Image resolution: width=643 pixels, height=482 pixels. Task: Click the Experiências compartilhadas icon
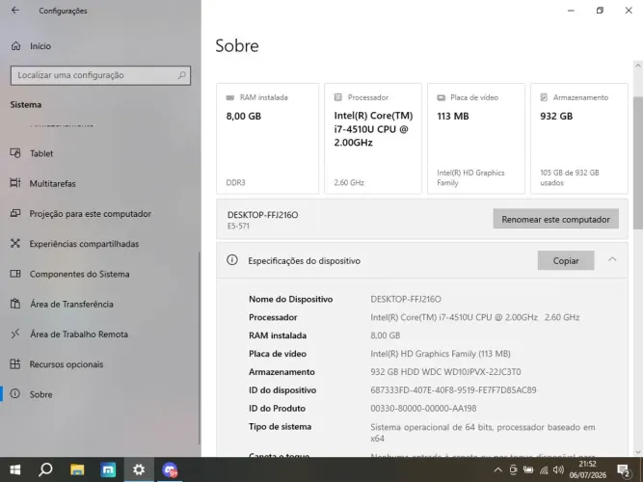pos(15,243)
